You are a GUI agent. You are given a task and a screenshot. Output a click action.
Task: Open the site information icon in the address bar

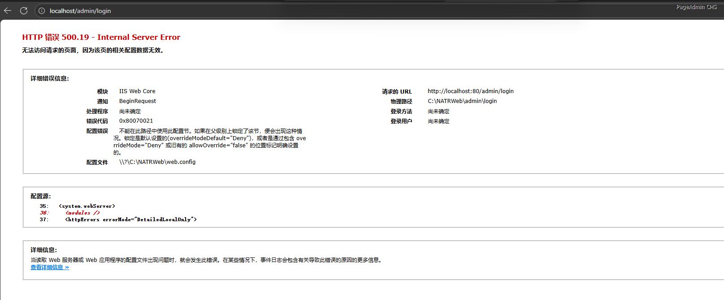pos(42,11)
